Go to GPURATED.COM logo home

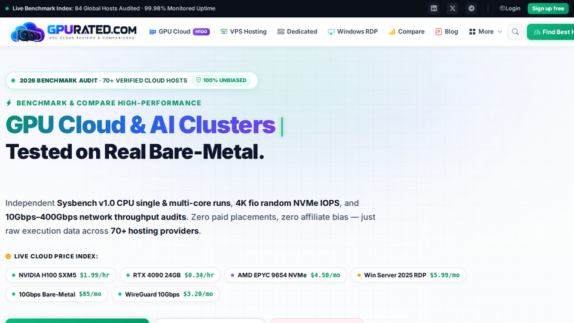[x=74, y=32]
